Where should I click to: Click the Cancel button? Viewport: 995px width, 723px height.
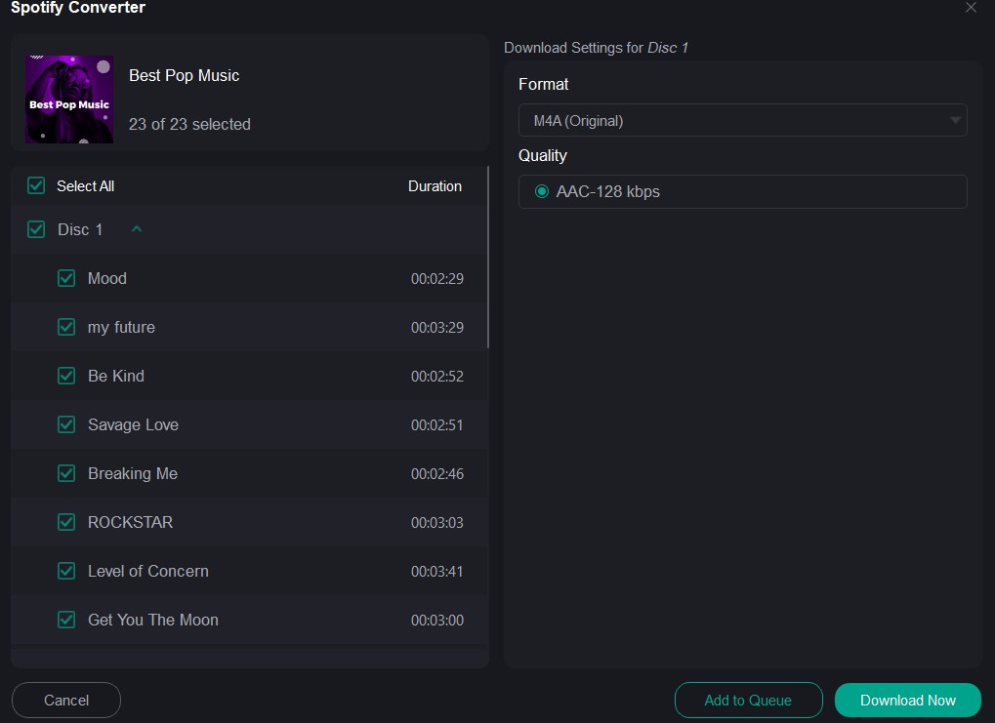click(66, 701)
